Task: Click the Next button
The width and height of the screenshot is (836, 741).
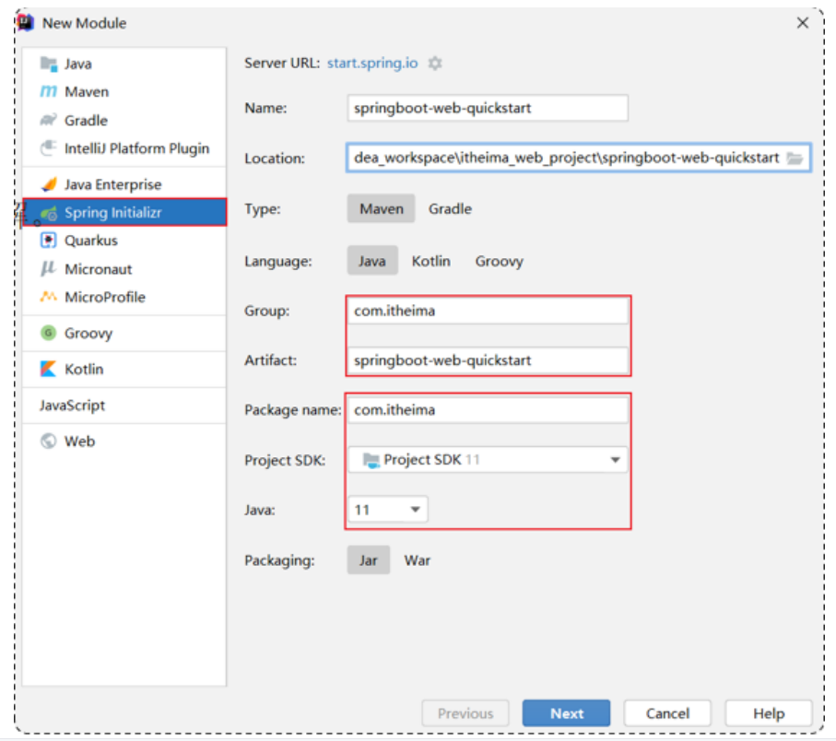Action: pos(566,712)
